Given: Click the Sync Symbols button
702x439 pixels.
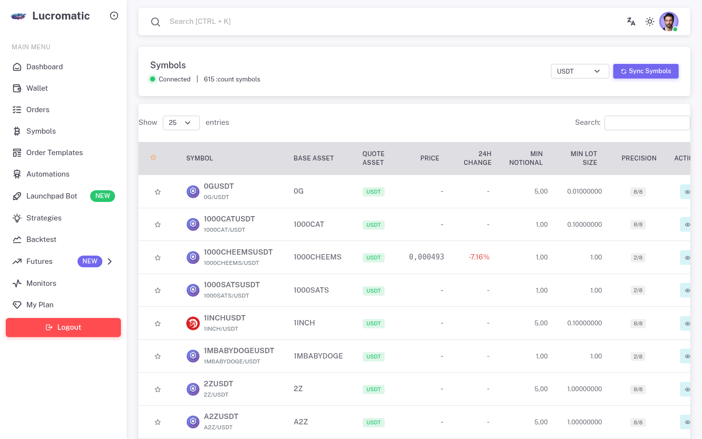Looking at the screenshot, I should [x=646, y=71].
